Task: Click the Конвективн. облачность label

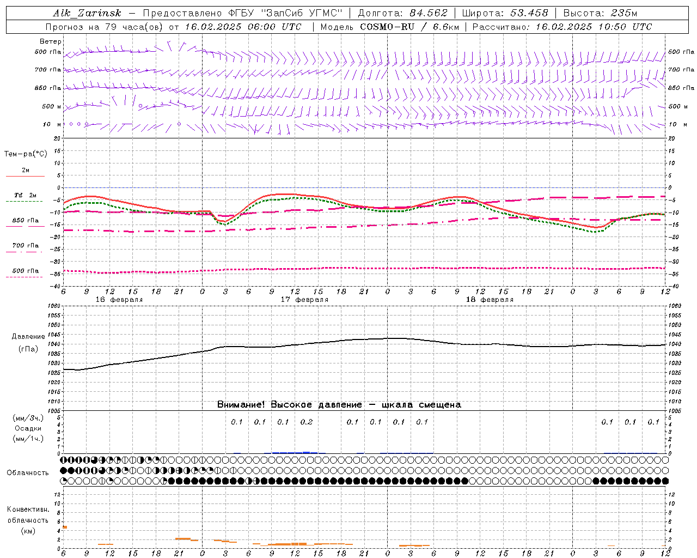Action: coord(28,515)
